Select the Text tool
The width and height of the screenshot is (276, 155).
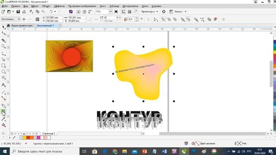click(x=3, y=85)
